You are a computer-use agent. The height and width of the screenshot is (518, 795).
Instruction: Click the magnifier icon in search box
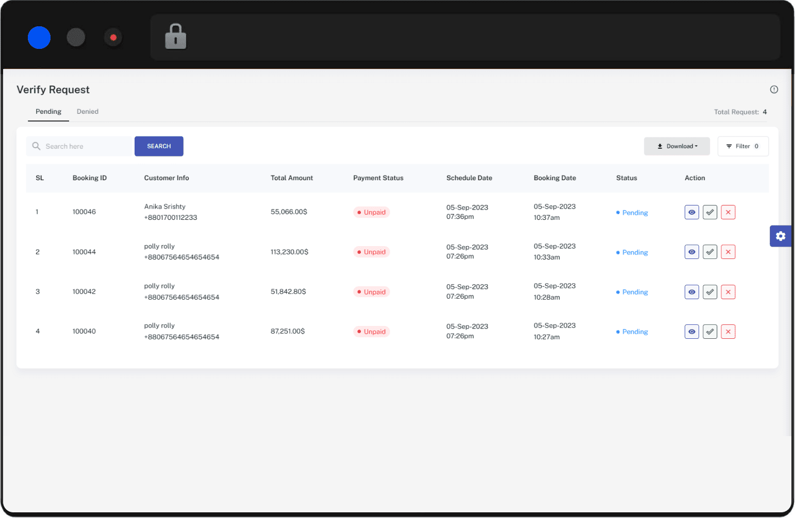point(36,146)
